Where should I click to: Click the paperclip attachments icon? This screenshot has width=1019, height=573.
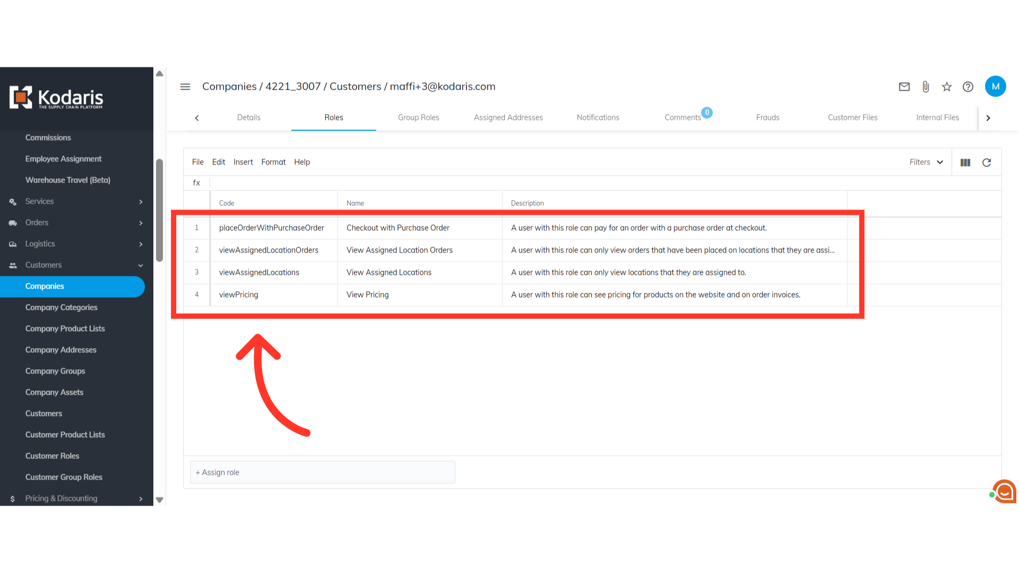pos(926,86)
